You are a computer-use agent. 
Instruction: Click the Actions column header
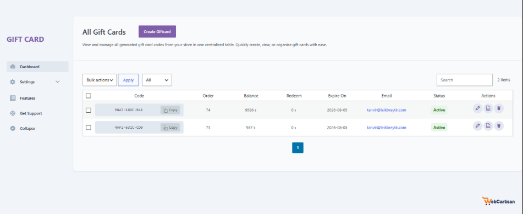coord(488,96)
